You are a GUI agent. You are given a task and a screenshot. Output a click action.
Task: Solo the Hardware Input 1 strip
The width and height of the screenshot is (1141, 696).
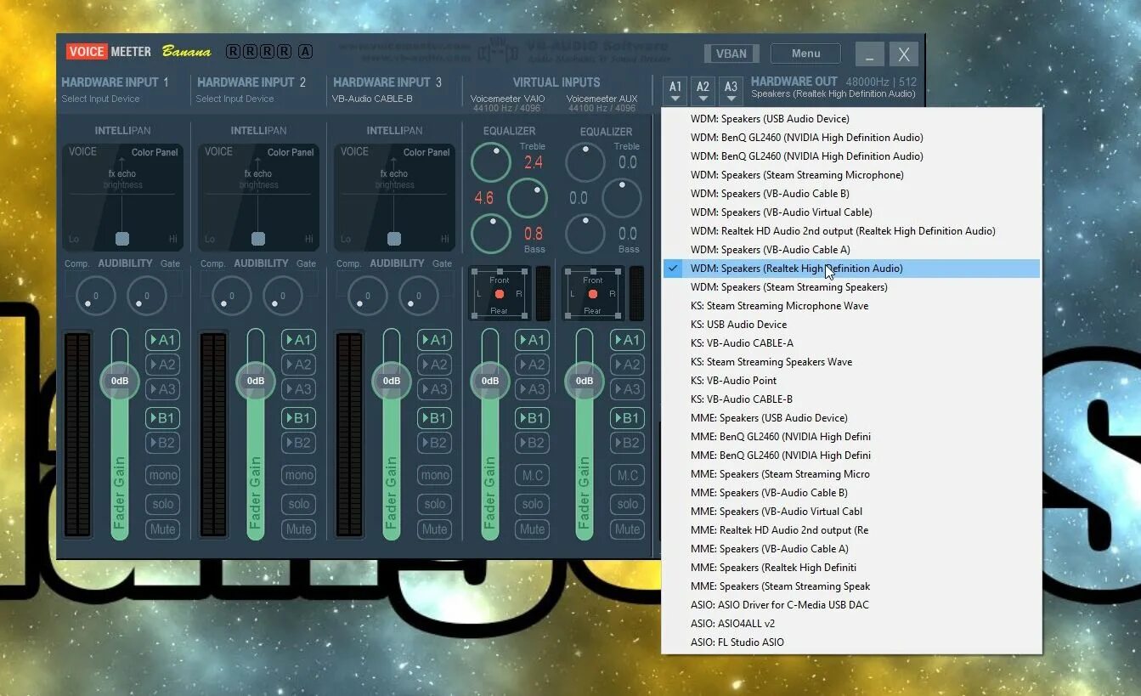pyautogui.click(x=162, y=504)
